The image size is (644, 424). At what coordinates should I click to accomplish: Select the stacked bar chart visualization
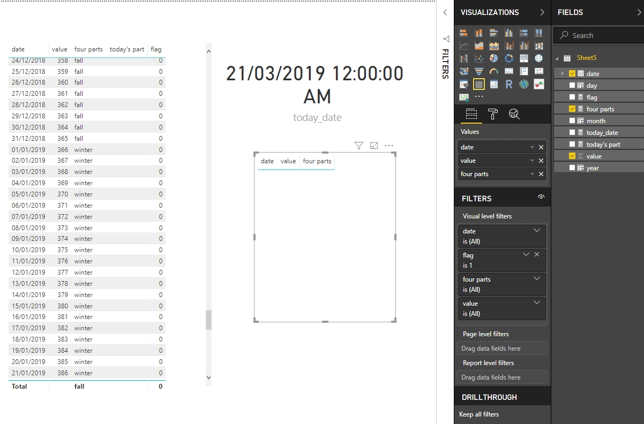(x=464, y=33)
